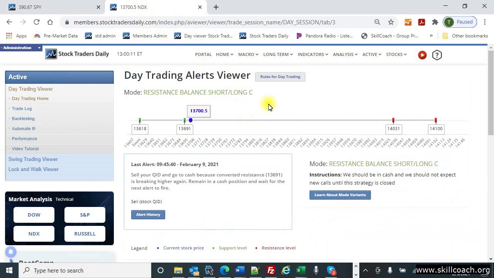494x278 pixels.
Task: Click Rules for Day Trading button
Action: [x=280, y=76]
